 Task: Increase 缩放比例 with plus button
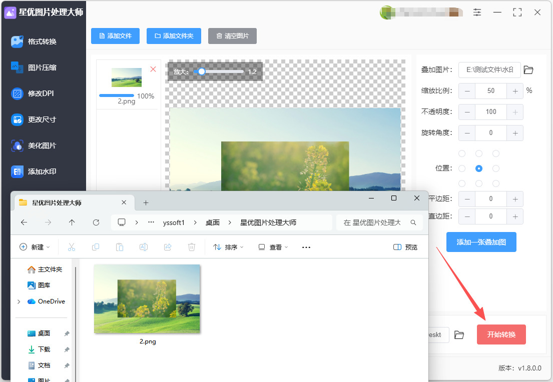click(515, 91)
